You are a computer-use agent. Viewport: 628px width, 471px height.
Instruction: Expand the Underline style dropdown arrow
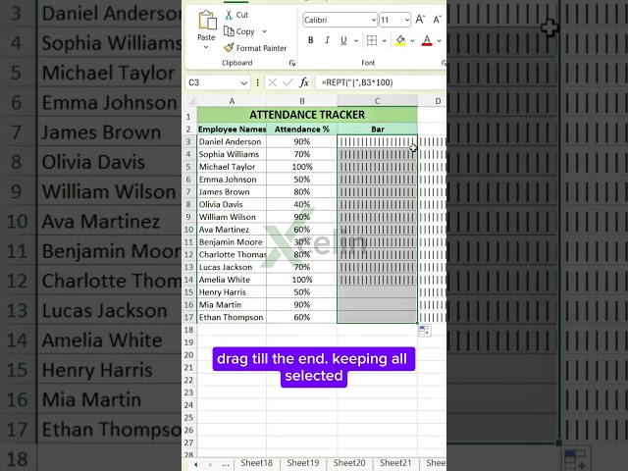(355, 40)
